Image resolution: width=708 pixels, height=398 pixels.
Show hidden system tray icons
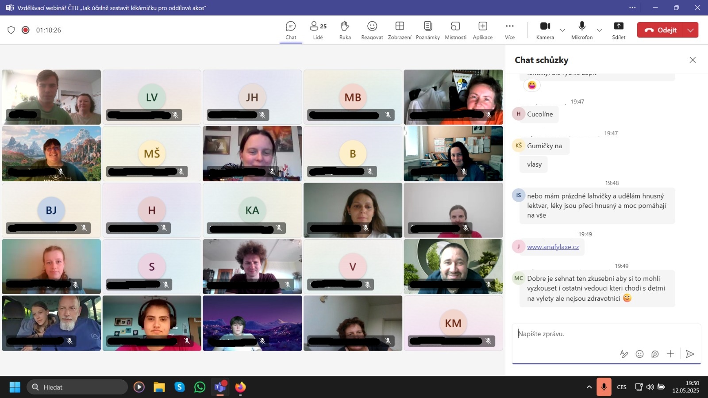589,387
